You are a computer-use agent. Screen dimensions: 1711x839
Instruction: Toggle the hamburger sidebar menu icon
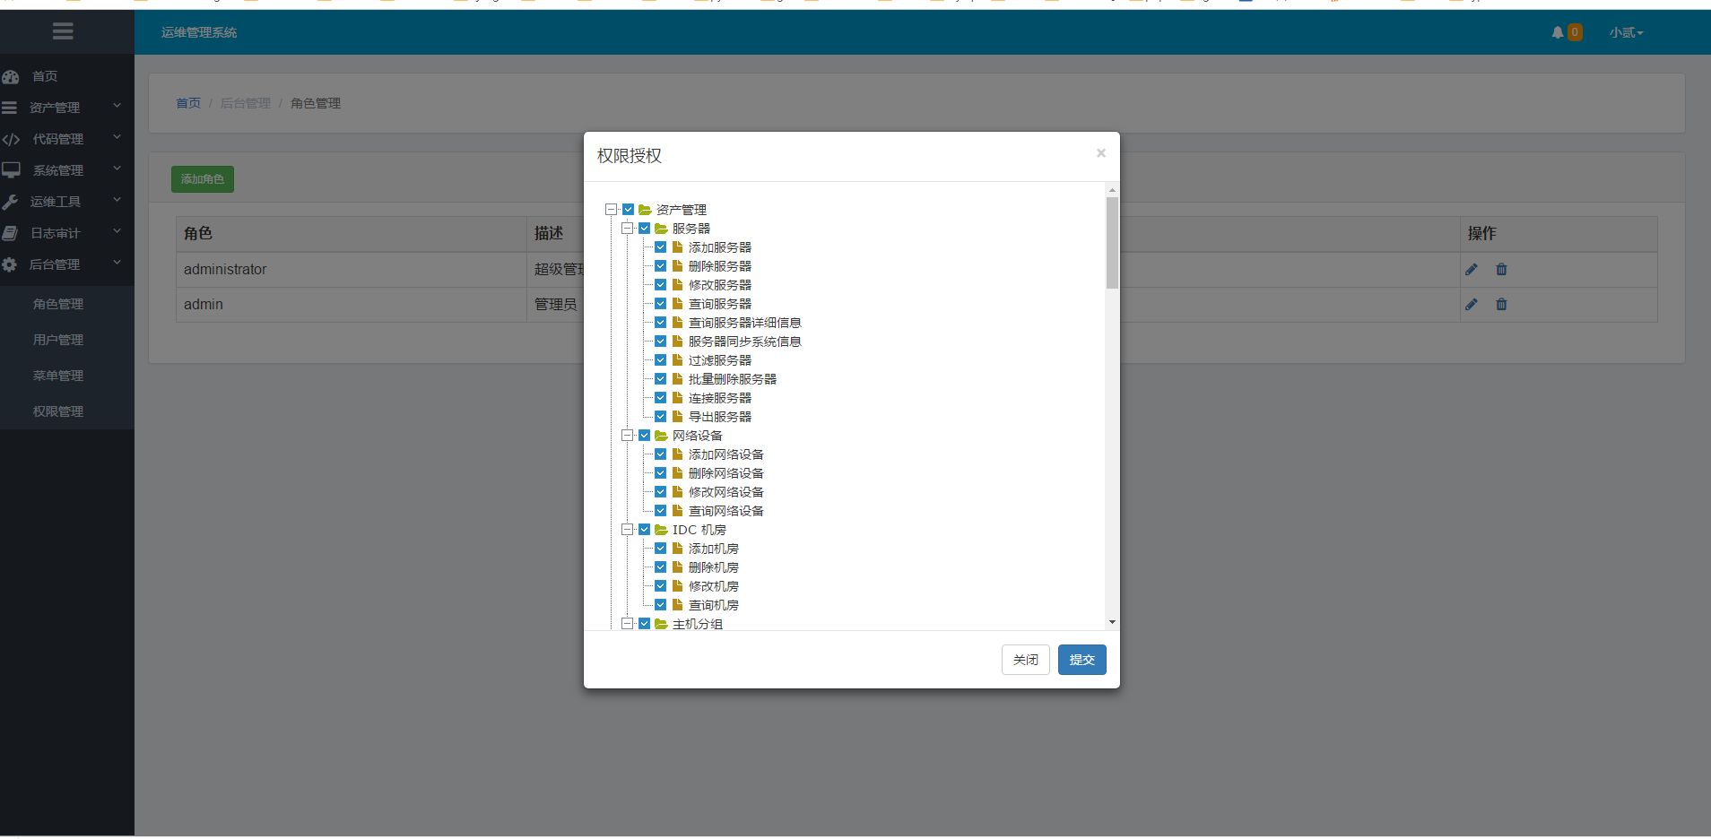click(63, 31)
